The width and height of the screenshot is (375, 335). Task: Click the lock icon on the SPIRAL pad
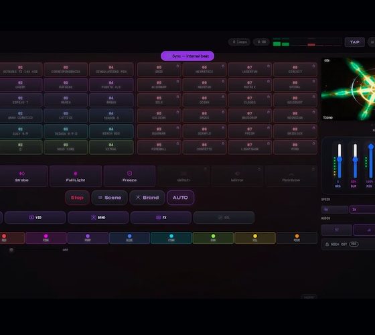313,82
